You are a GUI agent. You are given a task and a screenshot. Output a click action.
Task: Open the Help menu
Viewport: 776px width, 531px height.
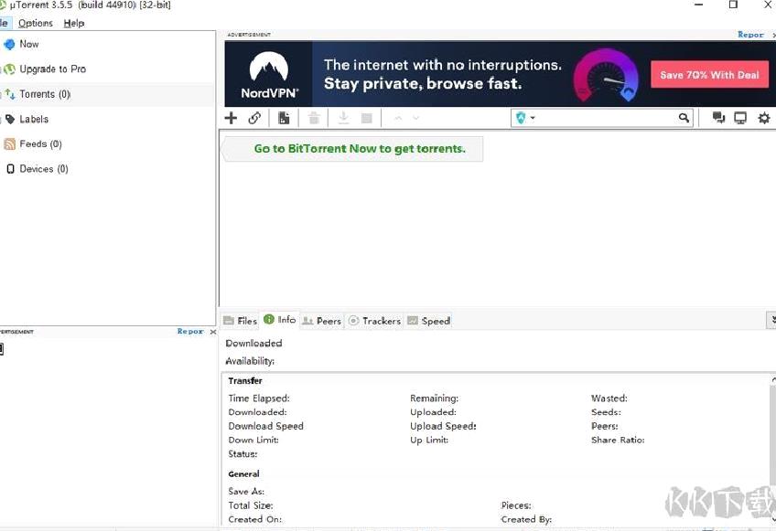click(74, 23)
